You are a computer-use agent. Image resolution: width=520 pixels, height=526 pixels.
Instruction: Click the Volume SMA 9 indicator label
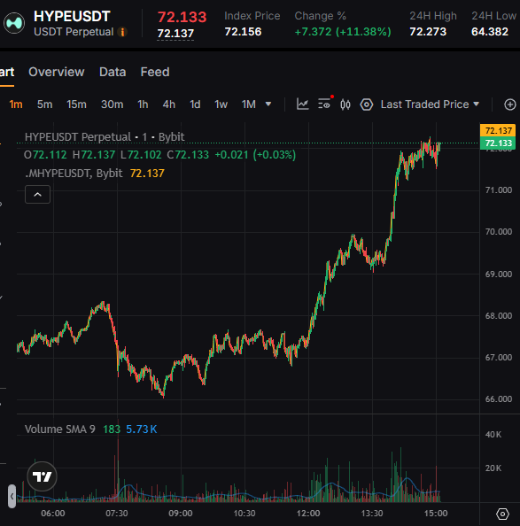60,429
